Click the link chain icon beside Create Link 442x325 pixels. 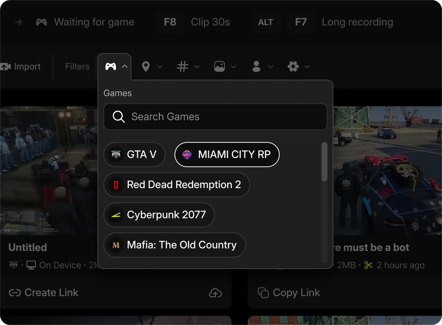click(x=15, y=293)
